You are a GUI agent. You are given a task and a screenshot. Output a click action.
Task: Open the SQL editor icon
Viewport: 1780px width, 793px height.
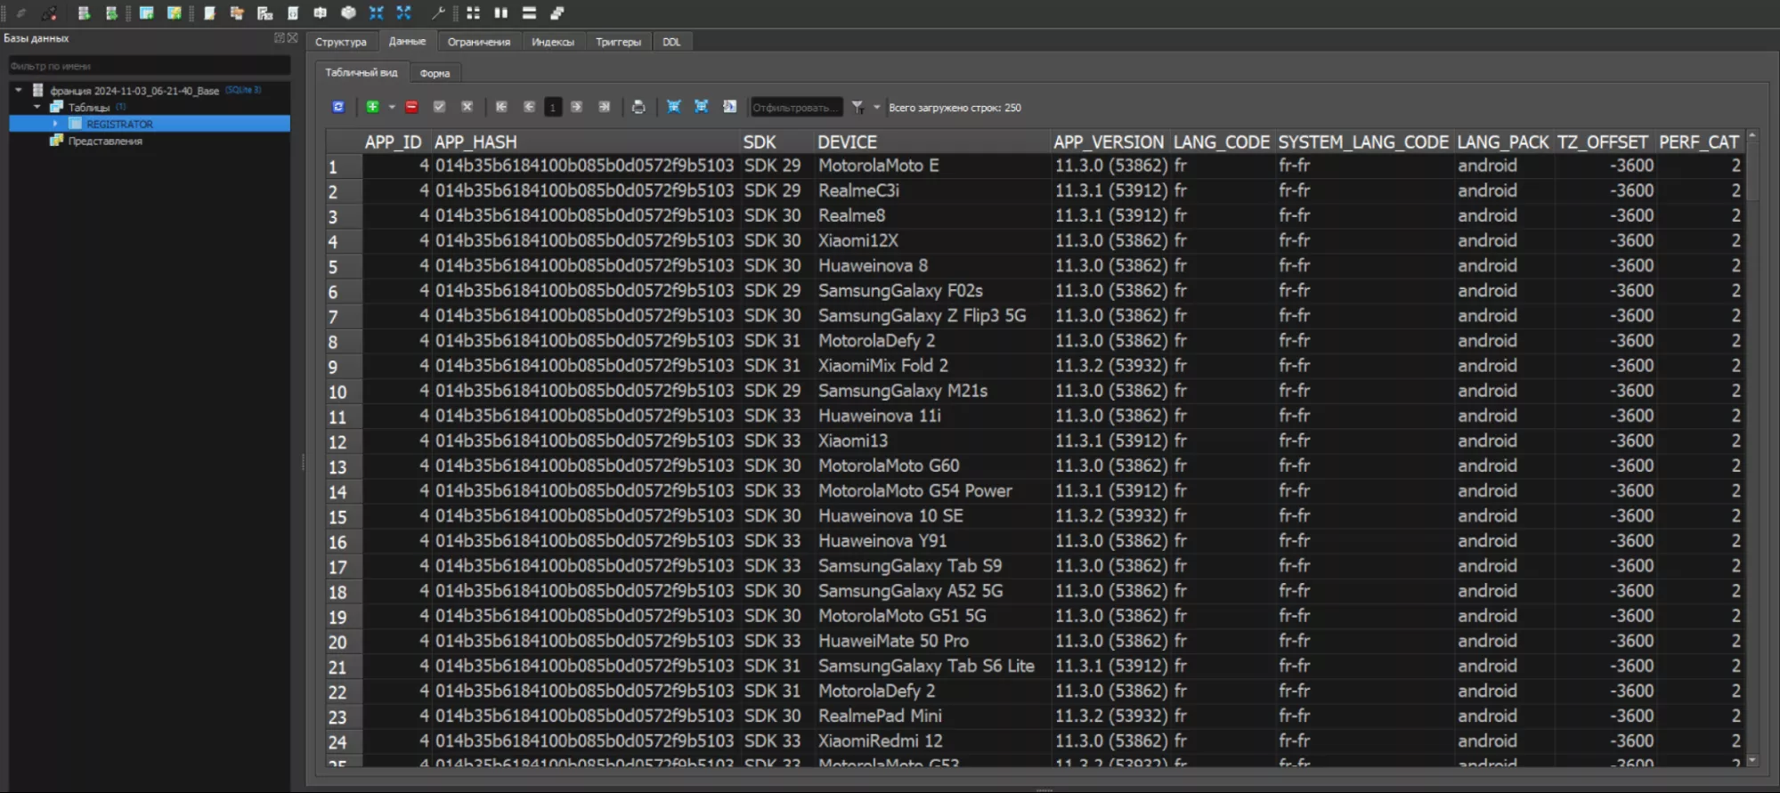point(210,13)
